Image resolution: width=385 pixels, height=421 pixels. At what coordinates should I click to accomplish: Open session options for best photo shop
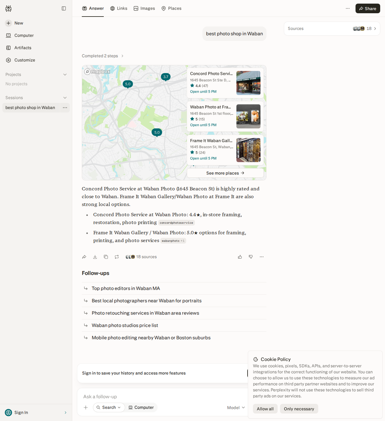coord(65,108)
